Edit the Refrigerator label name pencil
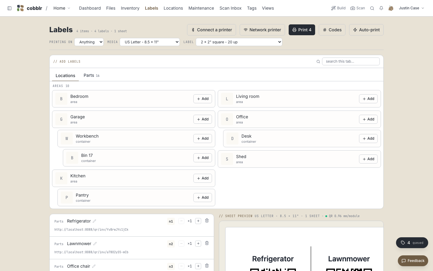Viewport: 433px width, 271px height. click(94, 221)
